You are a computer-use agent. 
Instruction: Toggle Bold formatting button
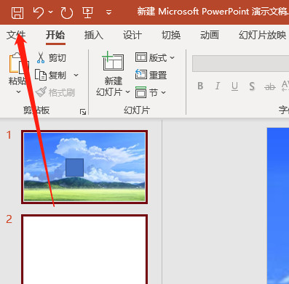click(x=200, y=86)
